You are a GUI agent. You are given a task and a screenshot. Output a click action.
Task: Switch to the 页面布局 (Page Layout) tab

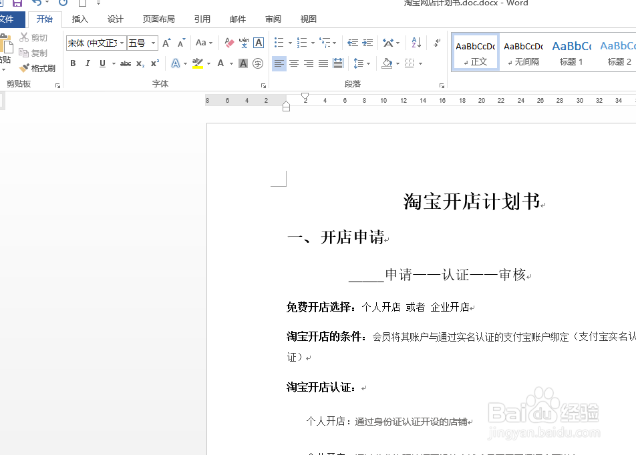point(158,19)
